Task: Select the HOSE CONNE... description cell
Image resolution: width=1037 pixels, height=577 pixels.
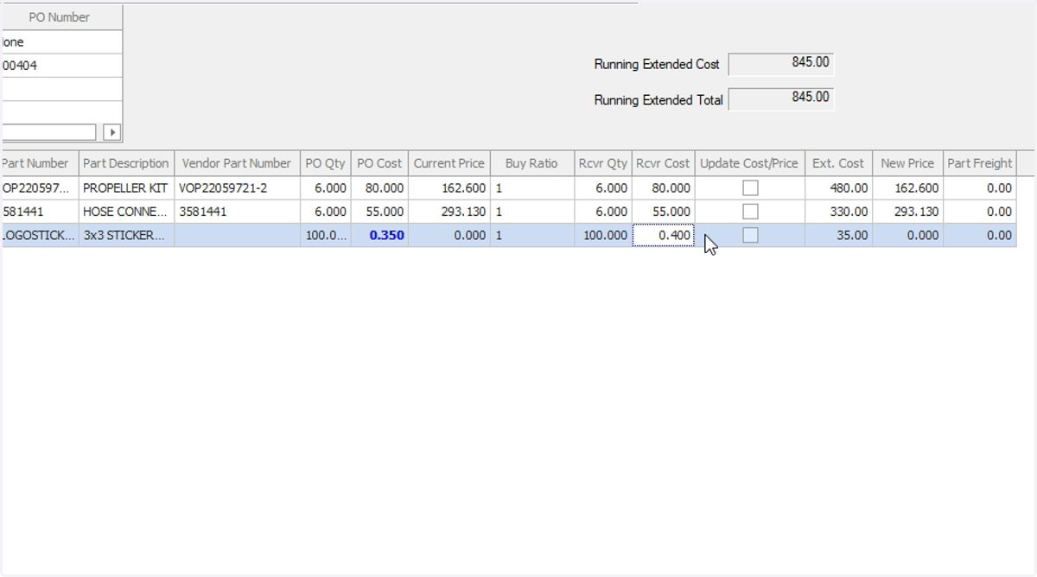Action: 126,212
